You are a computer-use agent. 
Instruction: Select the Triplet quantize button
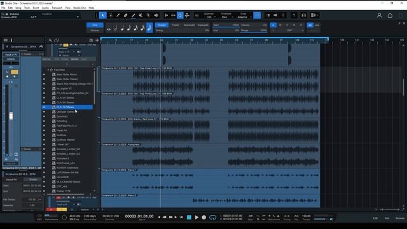[x=176, y=25]
